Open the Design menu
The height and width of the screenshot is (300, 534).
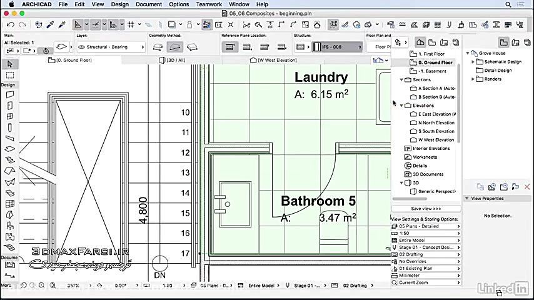(x=120, y=4)
